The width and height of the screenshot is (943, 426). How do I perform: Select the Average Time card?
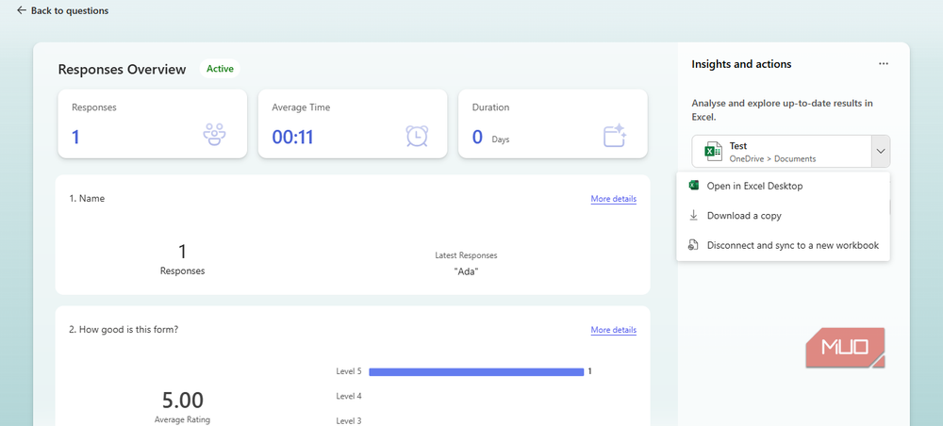pyautogui.click(x=353, y=123)
